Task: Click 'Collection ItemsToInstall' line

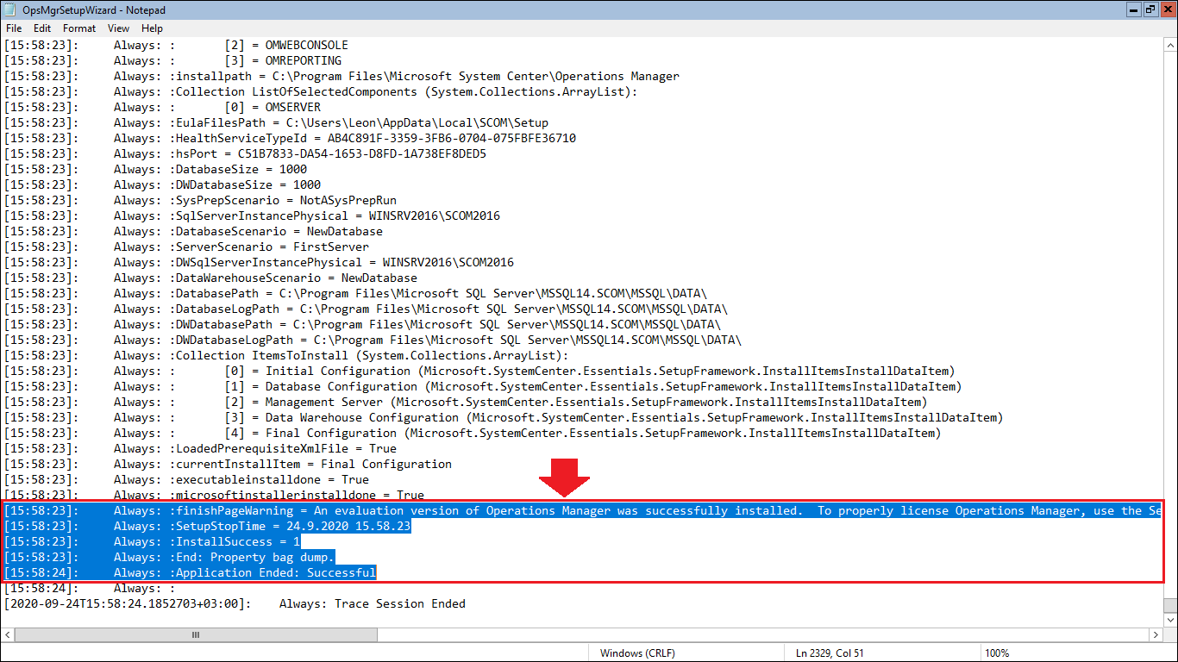Action: [x=286, y=355]
